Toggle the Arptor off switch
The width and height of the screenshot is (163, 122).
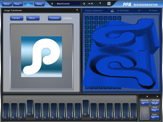[x=155, y=118]
